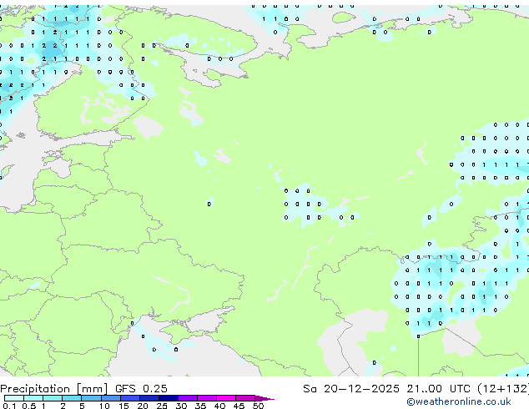Click the '10' legend label
The width and height of the screenshot is (529, 409).
coord(104,406)
